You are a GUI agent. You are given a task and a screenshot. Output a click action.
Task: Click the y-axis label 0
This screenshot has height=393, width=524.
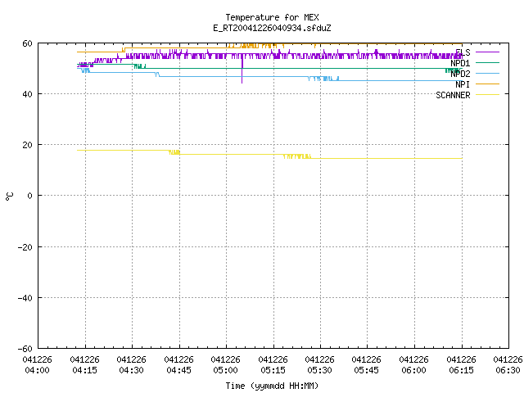pyautogui.click(x=29, y=196)
